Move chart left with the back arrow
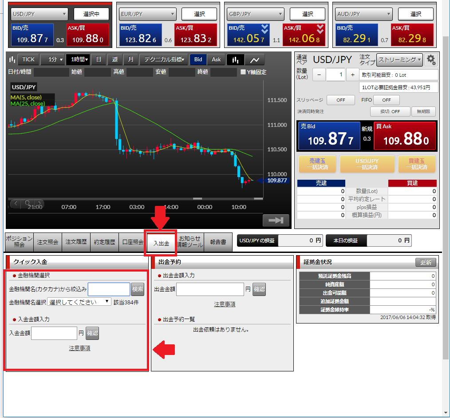 coord(16,203)
